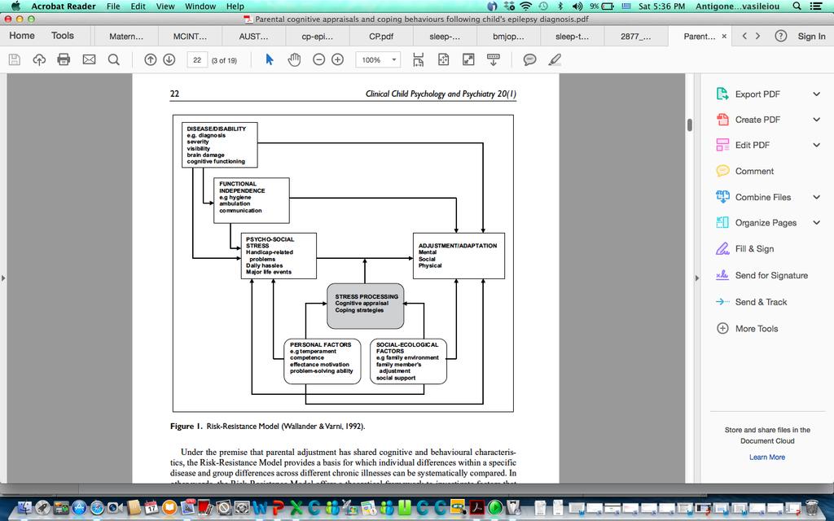Open Fill & Sign tool

[x=754, y=249]
